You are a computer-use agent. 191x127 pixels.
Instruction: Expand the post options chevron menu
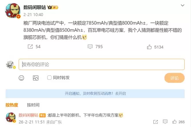click(x=182, y=5)
